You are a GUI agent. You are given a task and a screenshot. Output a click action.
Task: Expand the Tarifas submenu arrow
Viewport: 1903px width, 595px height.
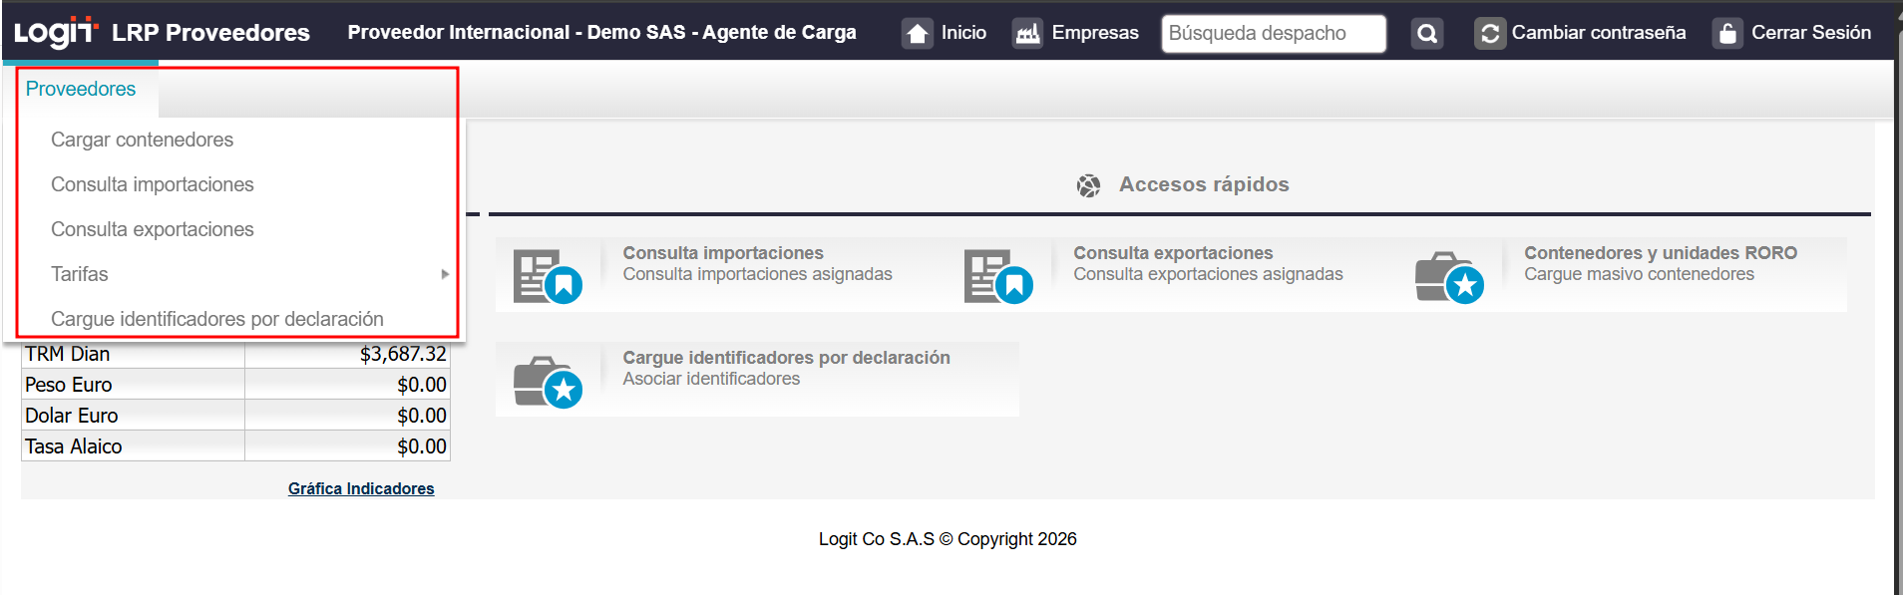pyautogui.click(x=445, y=274)
